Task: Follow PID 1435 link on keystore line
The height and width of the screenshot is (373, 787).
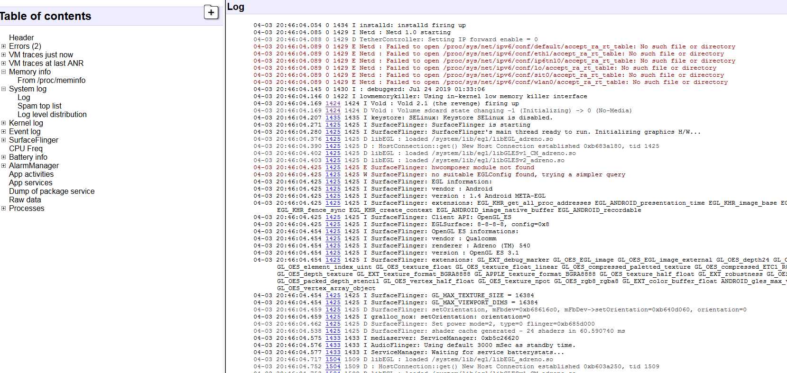Action: [x=333, y=118]
